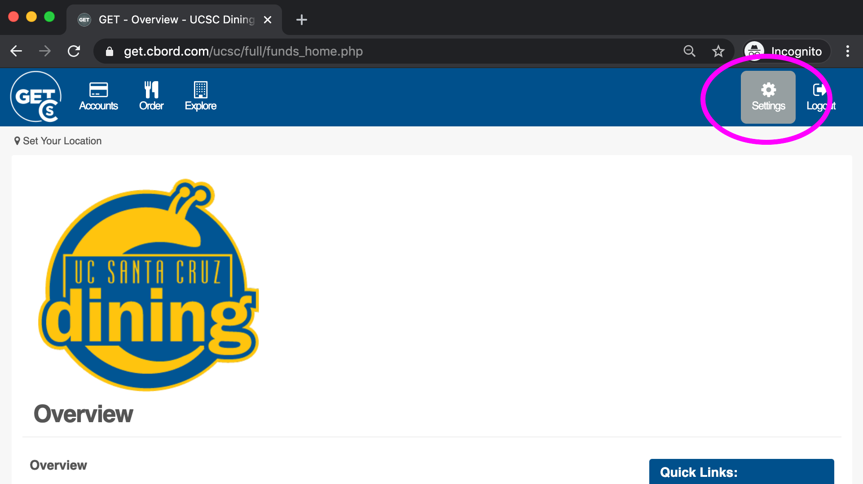Open the Chrome three-dot menu
Image resolution: width=863 pixels, height=484 pixels.
pos(848,51)
